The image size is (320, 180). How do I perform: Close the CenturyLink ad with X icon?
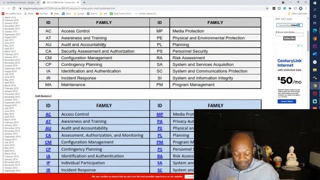coord(301,45)
